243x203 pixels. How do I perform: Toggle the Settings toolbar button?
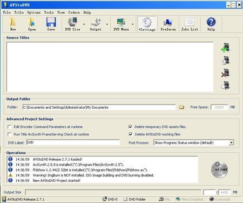click(x=147, y=24)
